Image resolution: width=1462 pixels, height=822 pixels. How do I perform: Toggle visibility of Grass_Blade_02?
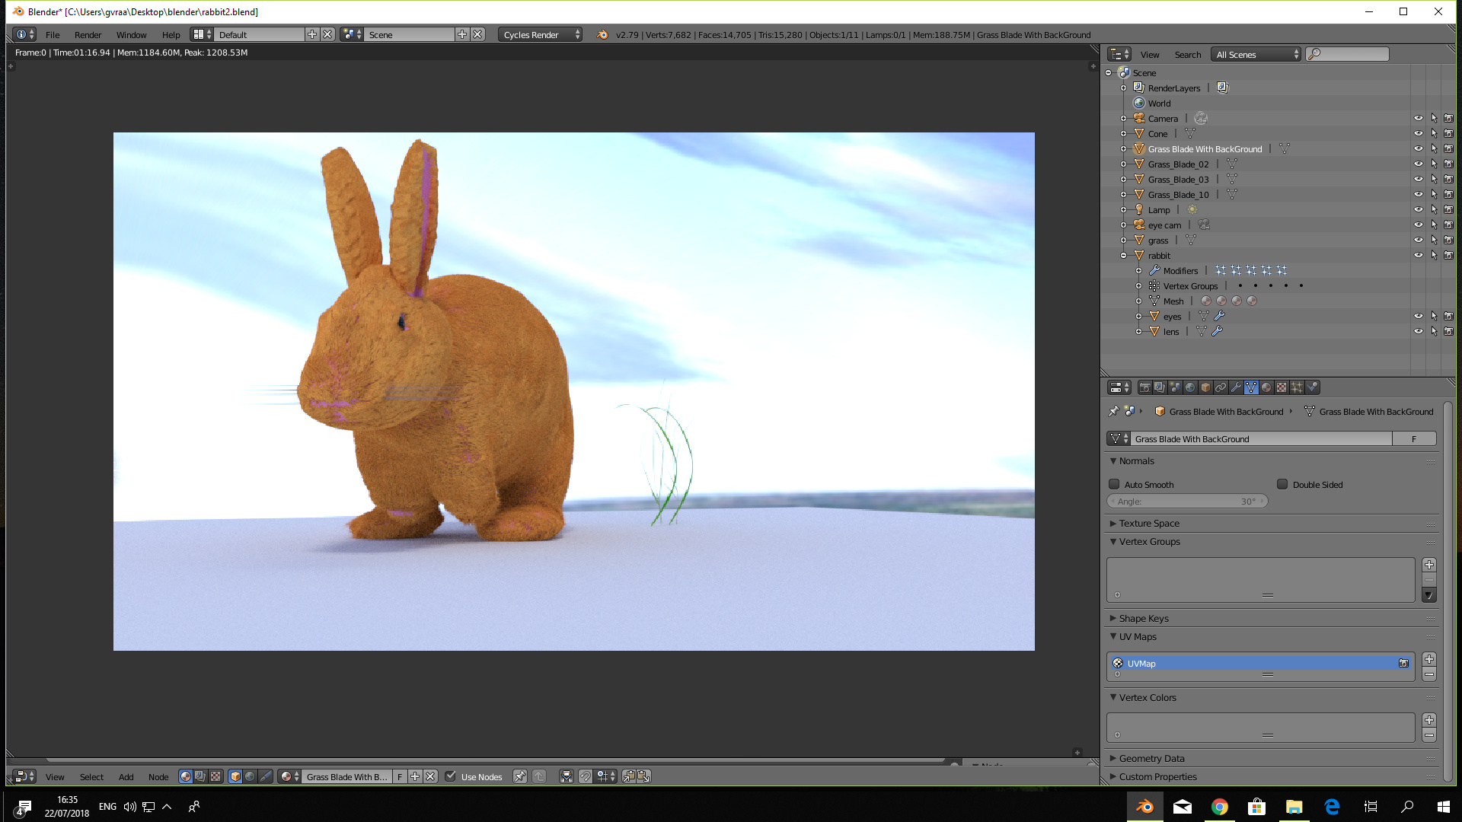click(1419, 164)
